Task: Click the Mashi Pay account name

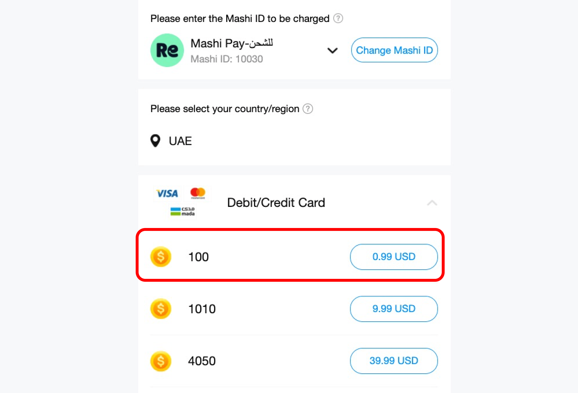Action: (x=232, y=43)
